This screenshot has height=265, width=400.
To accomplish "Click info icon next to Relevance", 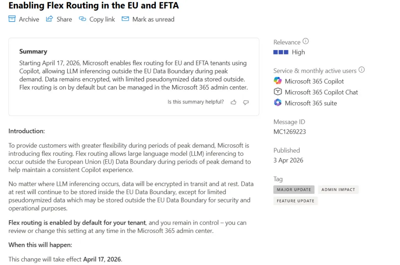I will [x=305, y=41].
